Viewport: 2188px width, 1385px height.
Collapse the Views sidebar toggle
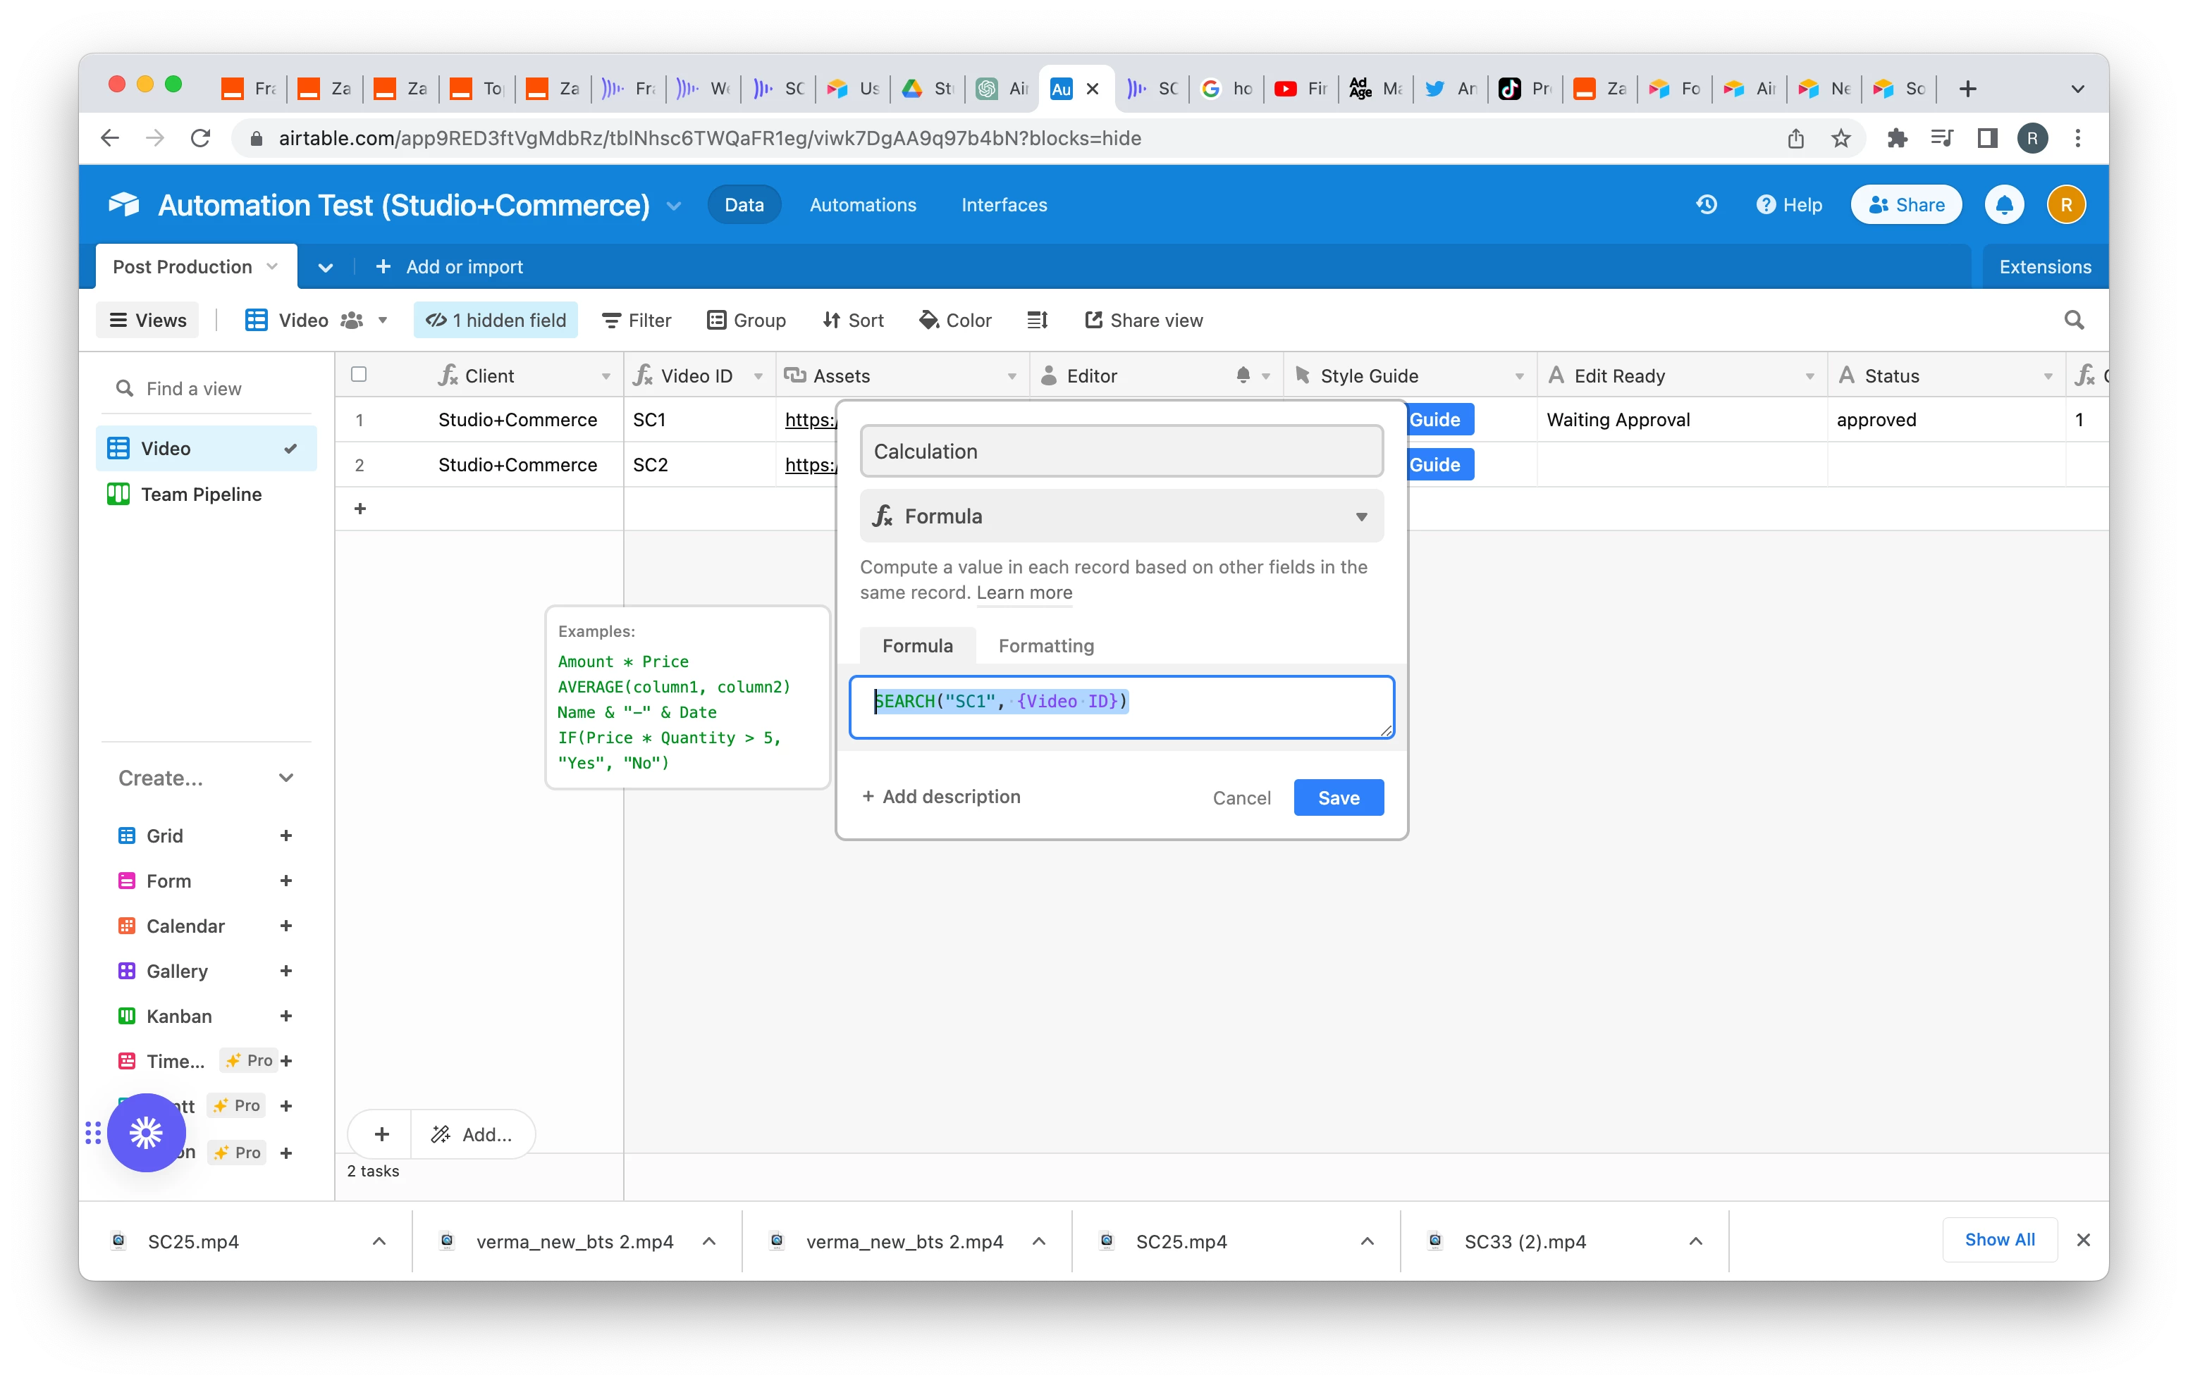147,320
